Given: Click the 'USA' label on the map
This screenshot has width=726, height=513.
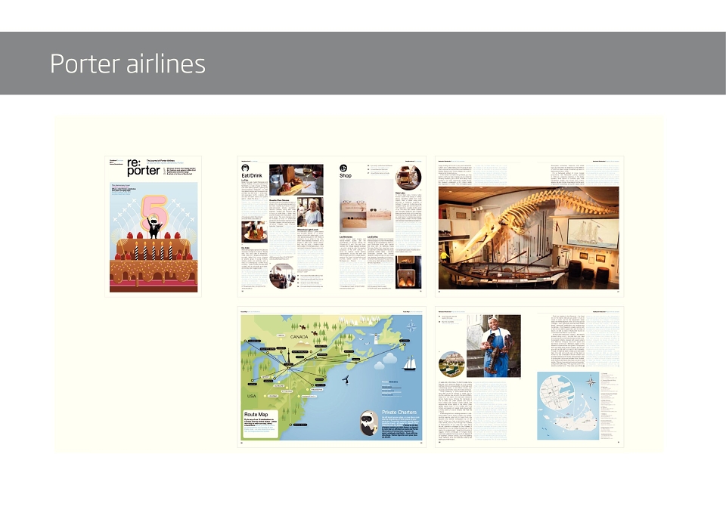Looking at the screenshot, I should click(x=251, y=396).
